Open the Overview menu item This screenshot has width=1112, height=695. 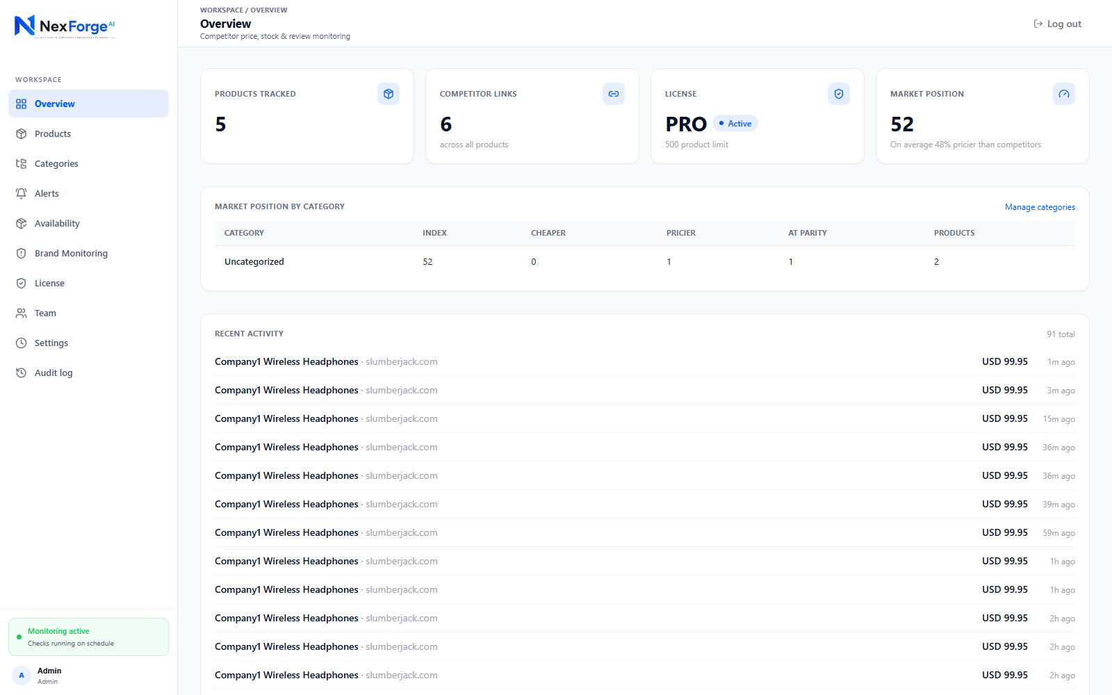click(x=88, y=104)
